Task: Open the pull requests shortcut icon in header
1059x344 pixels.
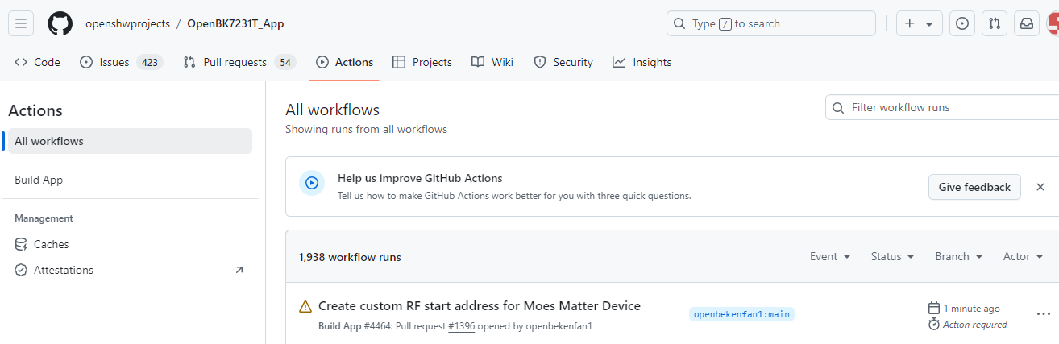Action: click(995, 23)
